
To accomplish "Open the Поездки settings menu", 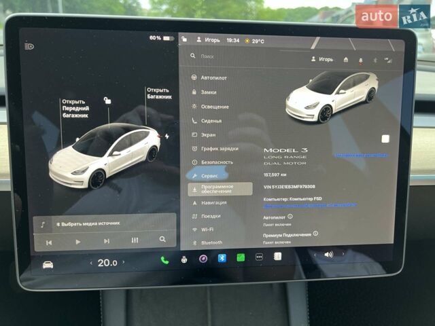I will click(207, 216).
